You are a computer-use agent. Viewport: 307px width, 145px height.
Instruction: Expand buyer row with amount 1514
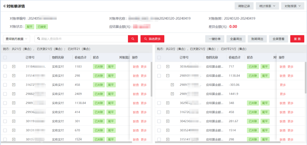[168, 130]
